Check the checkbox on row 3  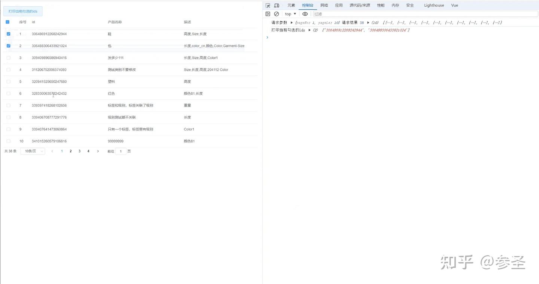[8, 58]
